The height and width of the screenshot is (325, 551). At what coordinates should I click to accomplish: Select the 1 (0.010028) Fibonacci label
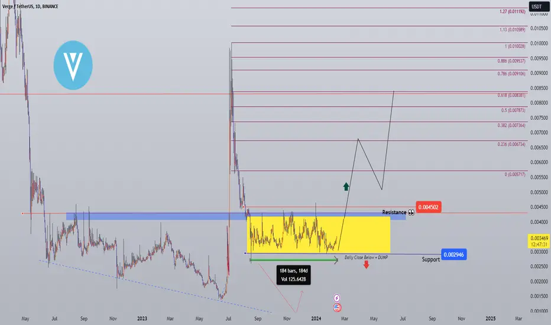515,46
